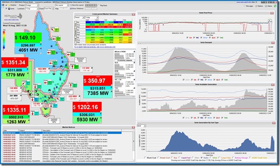280x166 pixels.
Task: Click SA price box $1351.34
Action: [15, 63]
